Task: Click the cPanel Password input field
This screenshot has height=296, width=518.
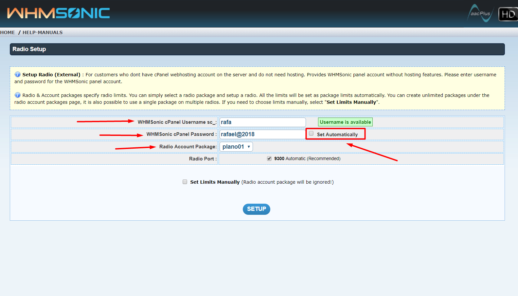Action: [262, 134]
